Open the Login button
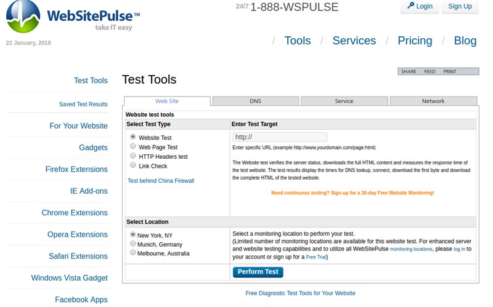The image size is (493, 307). click(420, 6)
